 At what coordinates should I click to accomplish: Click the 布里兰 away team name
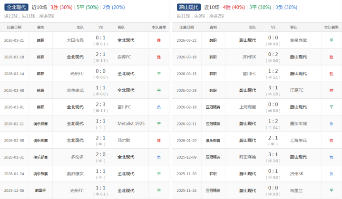click(296, 190)
